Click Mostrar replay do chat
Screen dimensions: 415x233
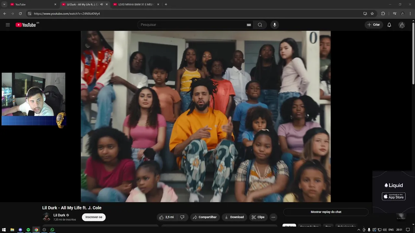click(x=326, y=212)
